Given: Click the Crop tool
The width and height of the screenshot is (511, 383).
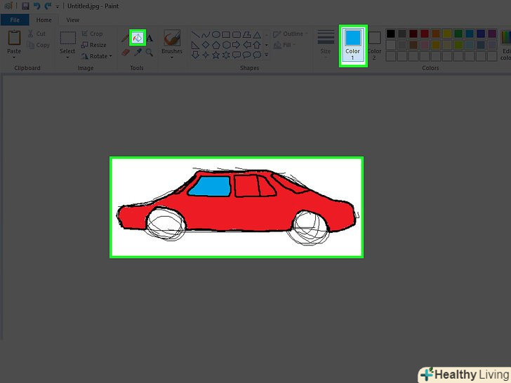Looking at the screenshot, I should (92, 34).
